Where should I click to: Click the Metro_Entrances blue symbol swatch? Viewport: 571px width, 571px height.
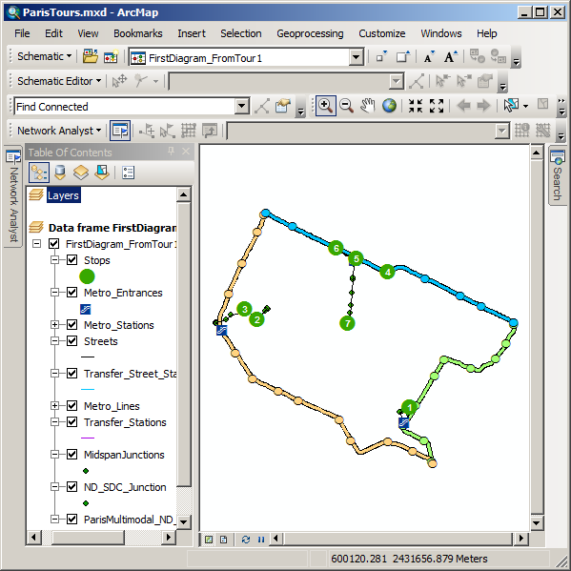tap(85, 309)
